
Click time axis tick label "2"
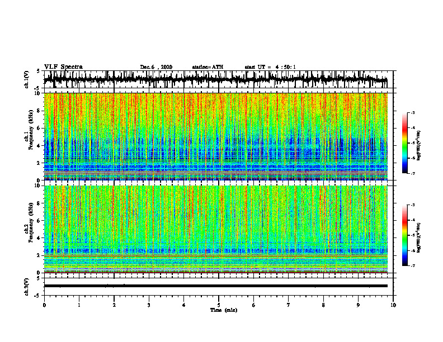click(114, 305)
